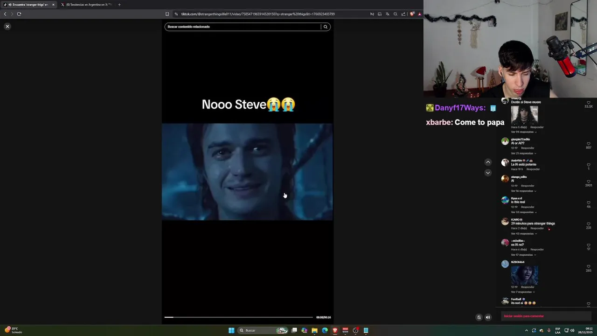The height and width of the screenshot is (336, 597).
Task: Like stange_edits' 'AI' comment
Action: (x=589, y=182)
